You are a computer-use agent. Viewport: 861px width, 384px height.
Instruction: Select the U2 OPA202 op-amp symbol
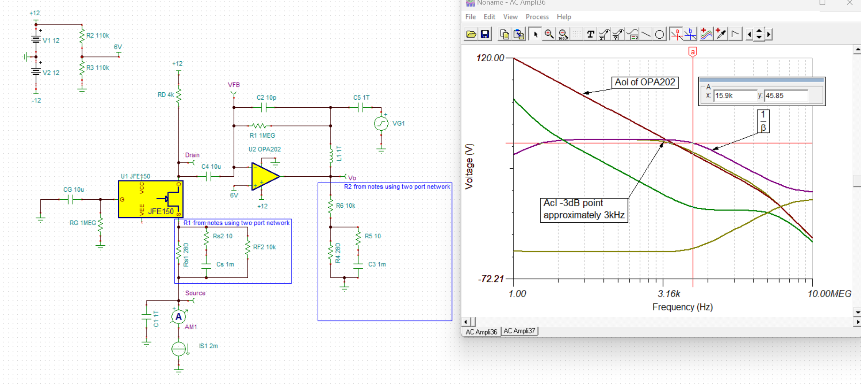pyautogui.click(x=265, y=176)
